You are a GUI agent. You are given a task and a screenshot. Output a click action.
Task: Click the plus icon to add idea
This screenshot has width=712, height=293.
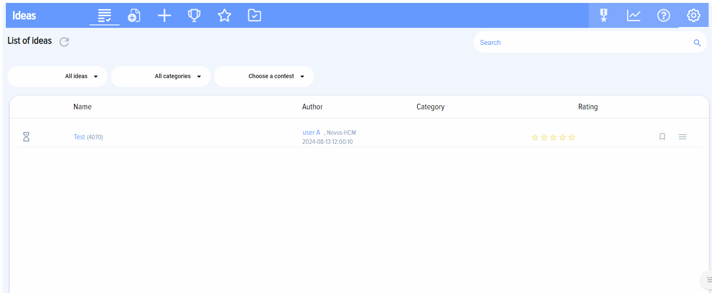click(164, 16)
